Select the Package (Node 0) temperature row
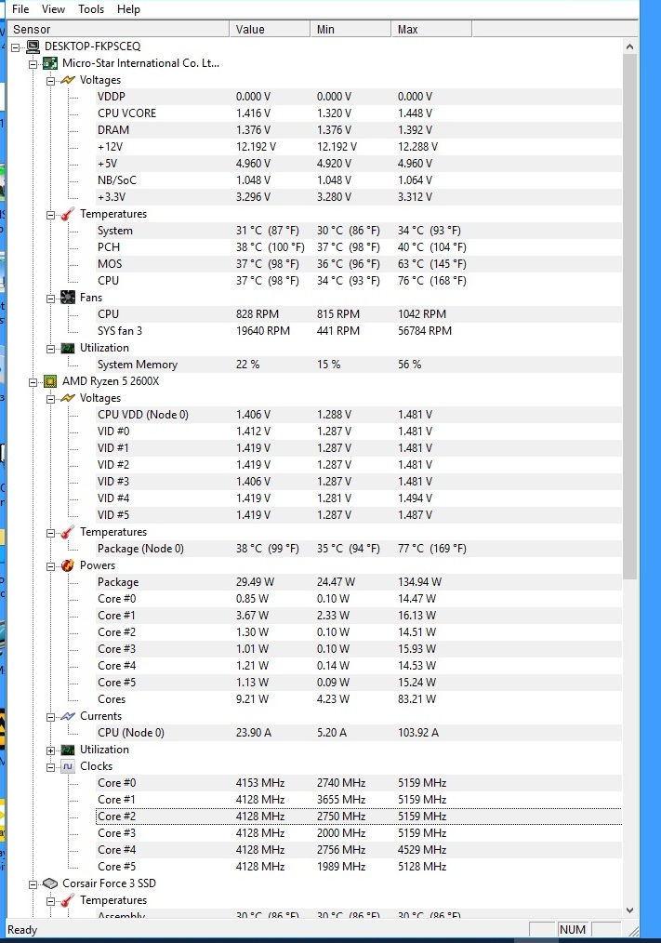Screen dimensions: 661x943 coord(359,549)
